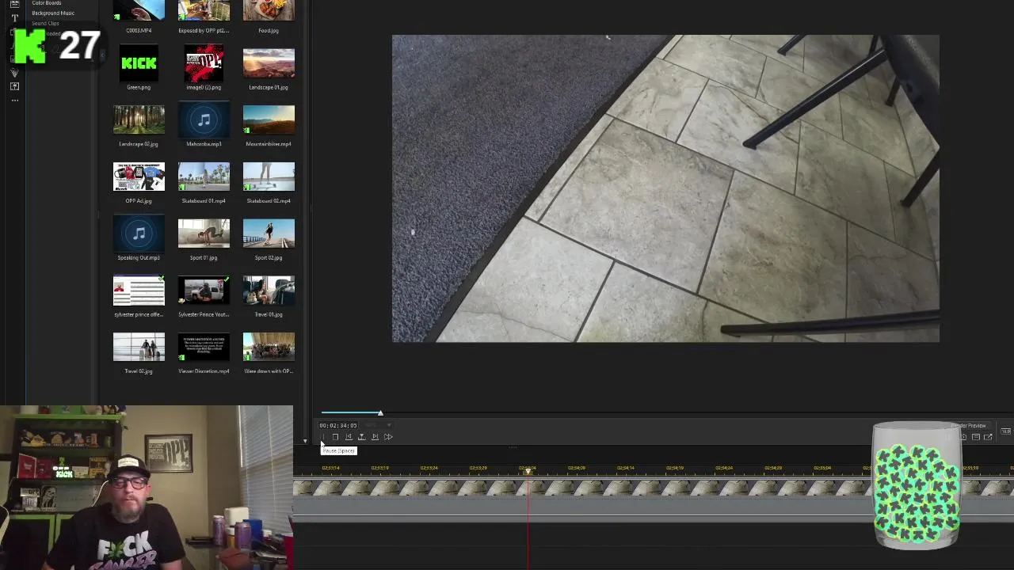Click the Render Preview button

[x=968, y=426]
